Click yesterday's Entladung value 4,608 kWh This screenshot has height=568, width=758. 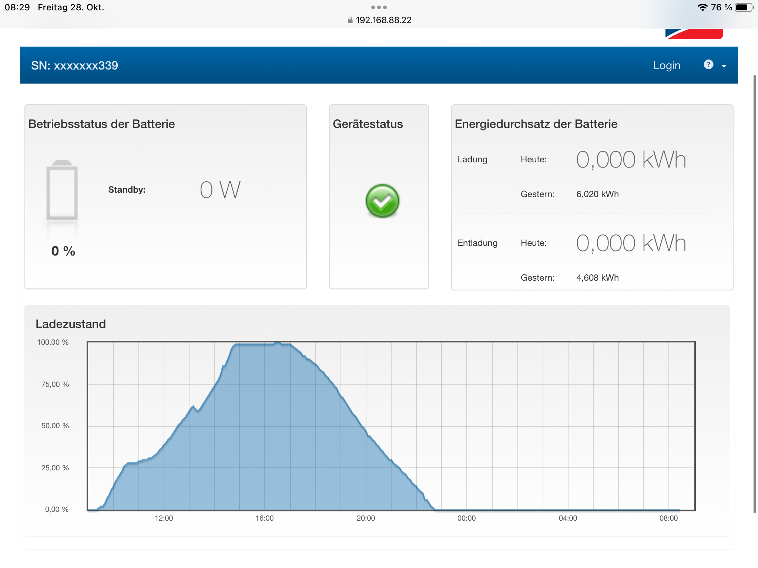tap(597, 278)
